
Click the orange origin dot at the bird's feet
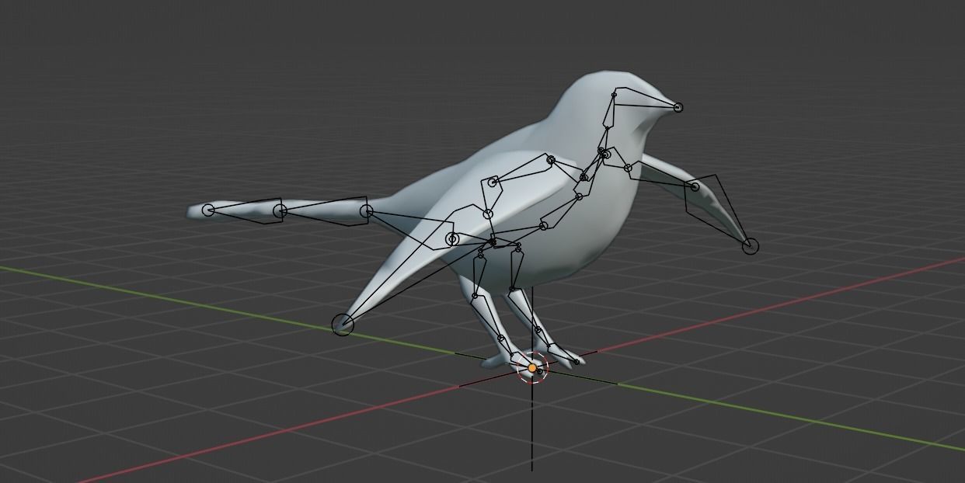pos(532,368)
